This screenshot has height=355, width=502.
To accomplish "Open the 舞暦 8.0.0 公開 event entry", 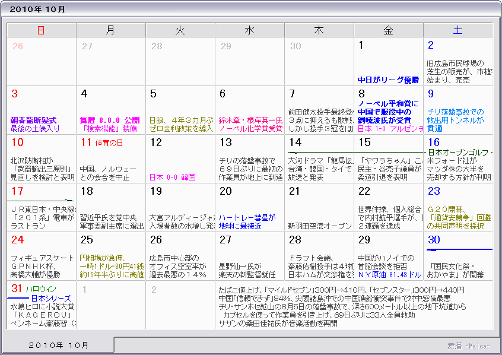I will [110, 119].
